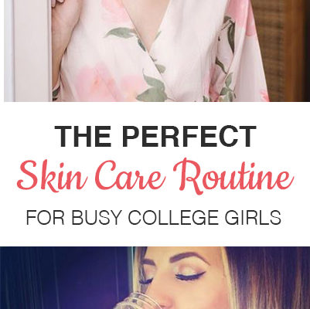Click the word 'Care' in pink script
310x309 pixels.
point(130,175)
